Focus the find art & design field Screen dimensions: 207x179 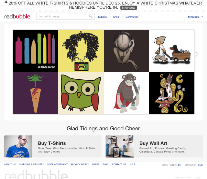pyautogui.click(x=62, y=16)
